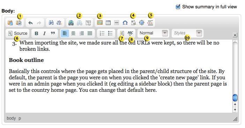The width and height of the screenshot is (245, 128).
Task: Align text left
Action: (65, 33)
